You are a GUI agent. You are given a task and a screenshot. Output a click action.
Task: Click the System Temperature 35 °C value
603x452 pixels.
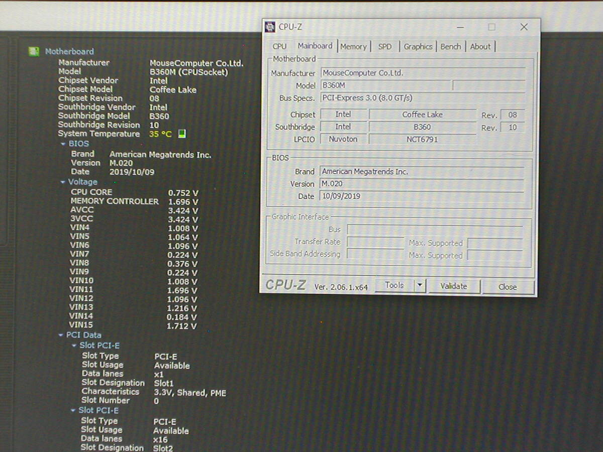click(x=160, y=134)
